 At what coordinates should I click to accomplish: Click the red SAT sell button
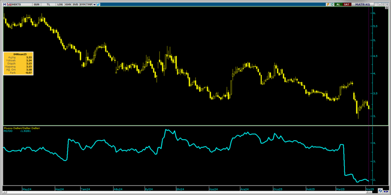tap(347, 5)
